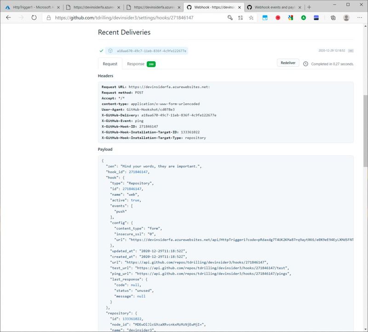The height and width of the screenshot is (332, 368).
Task: Click the X-GitHub-Event: ping line
Action: click(x=122, y=121)
